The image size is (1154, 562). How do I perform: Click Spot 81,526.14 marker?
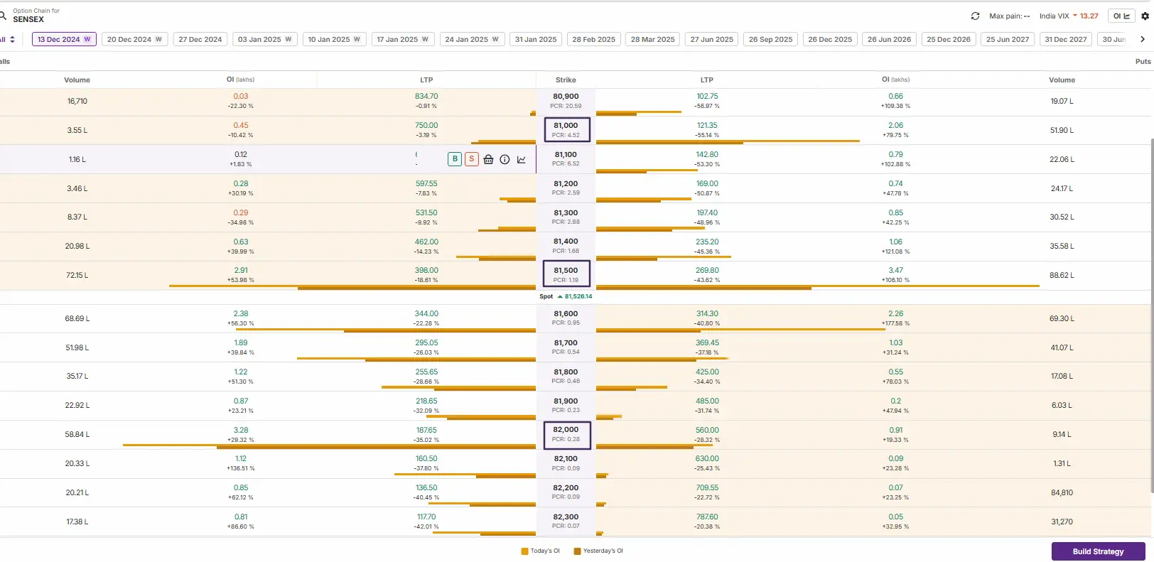pos(566,296)
